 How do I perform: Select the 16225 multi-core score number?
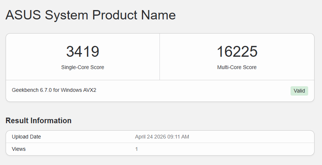(237, 52)
